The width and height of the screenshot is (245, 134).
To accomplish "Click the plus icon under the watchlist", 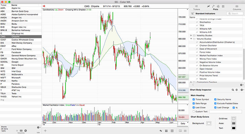I will (17, 131).
